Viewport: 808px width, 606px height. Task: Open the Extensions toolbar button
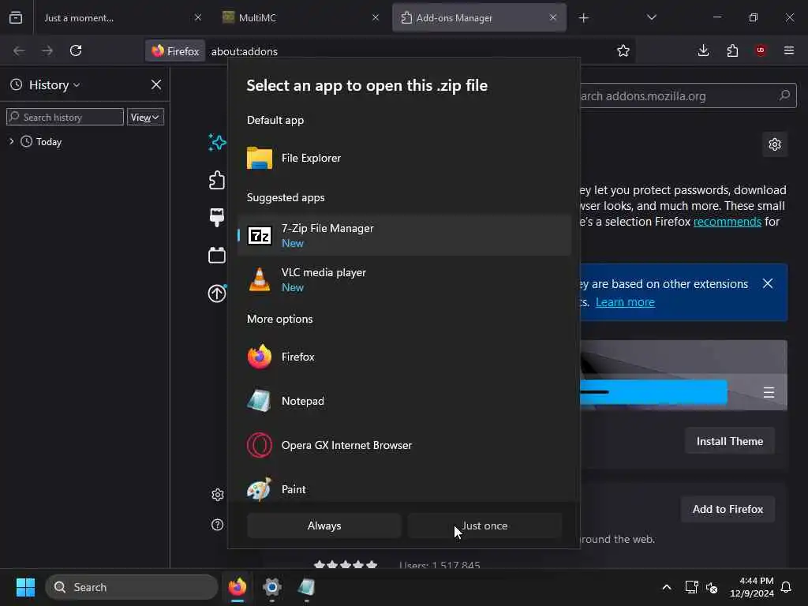coord(732,50)
